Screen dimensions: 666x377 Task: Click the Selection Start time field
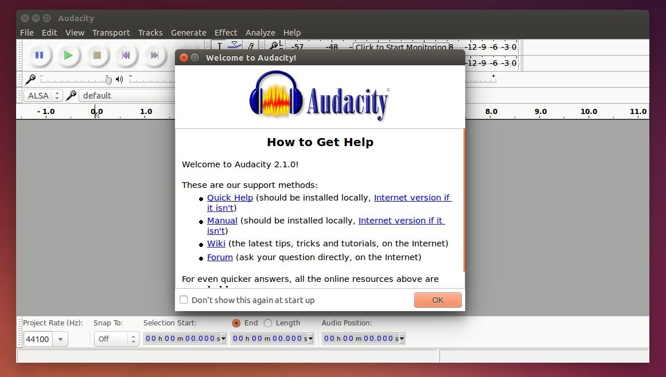click(182, 339)
